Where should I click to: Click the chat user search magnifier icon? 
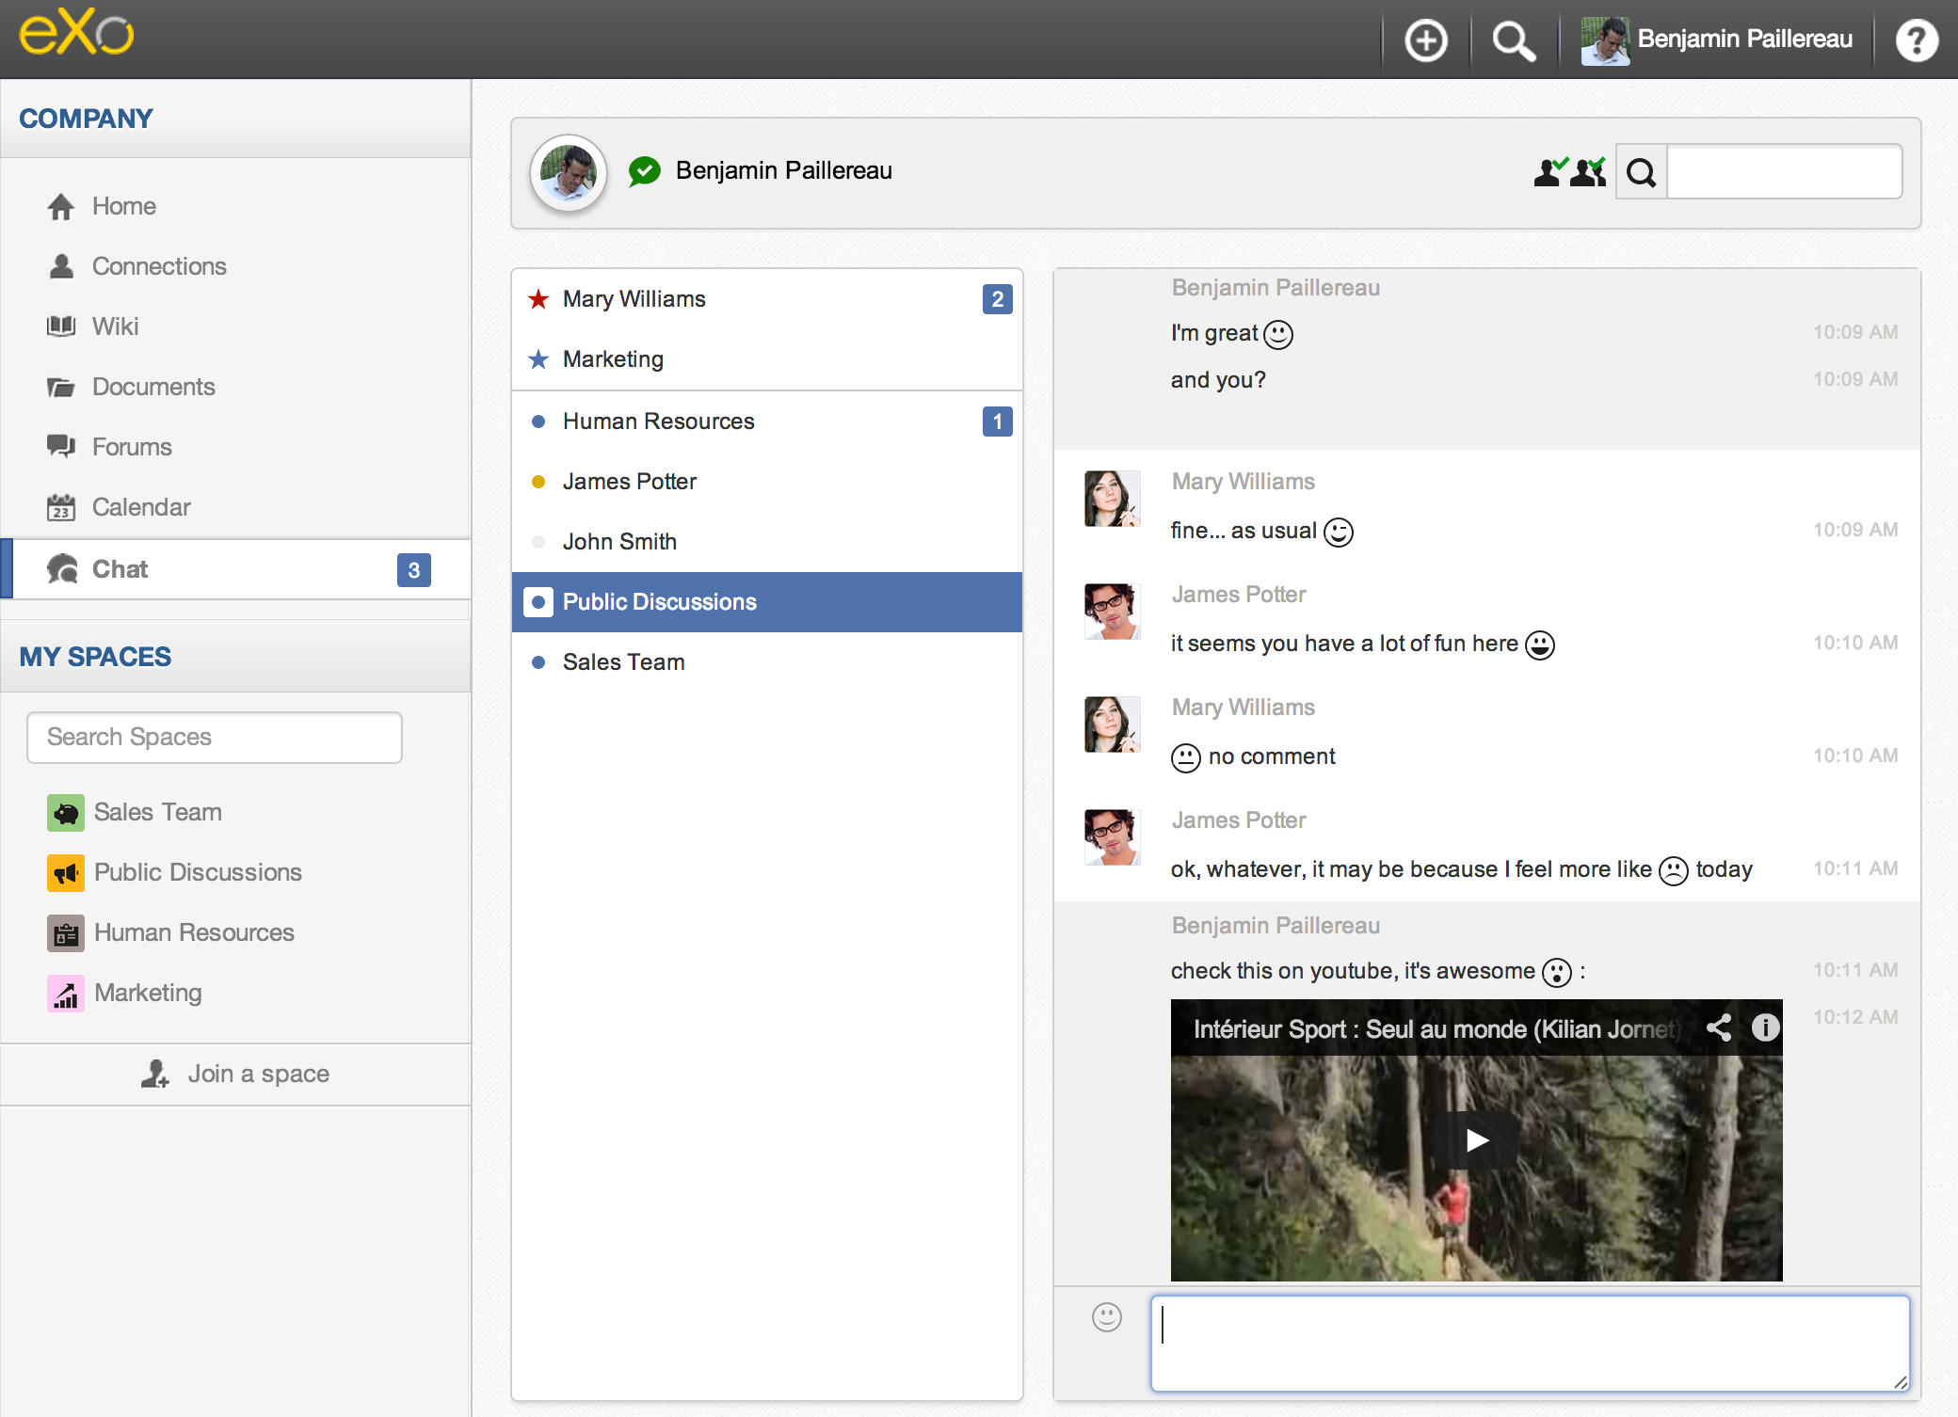pos(1641,172)
